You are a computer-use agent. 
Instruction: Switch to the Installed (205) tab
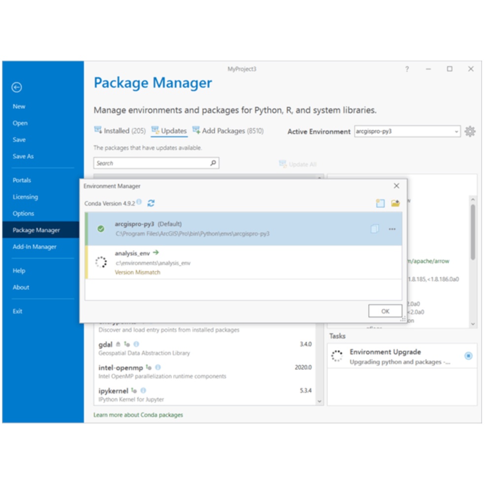tap(120, 131)
